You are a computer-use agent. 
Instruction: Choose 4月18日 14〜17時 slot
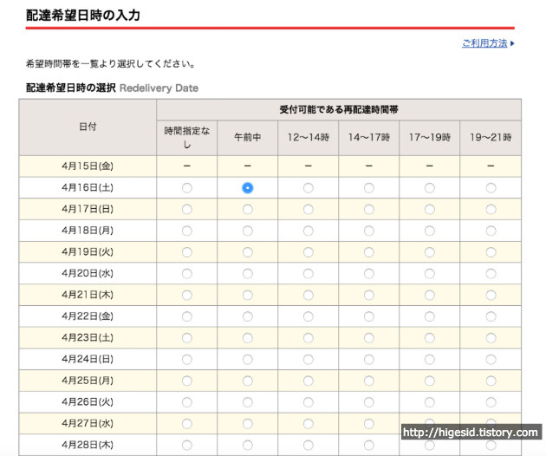click(369, 231)
